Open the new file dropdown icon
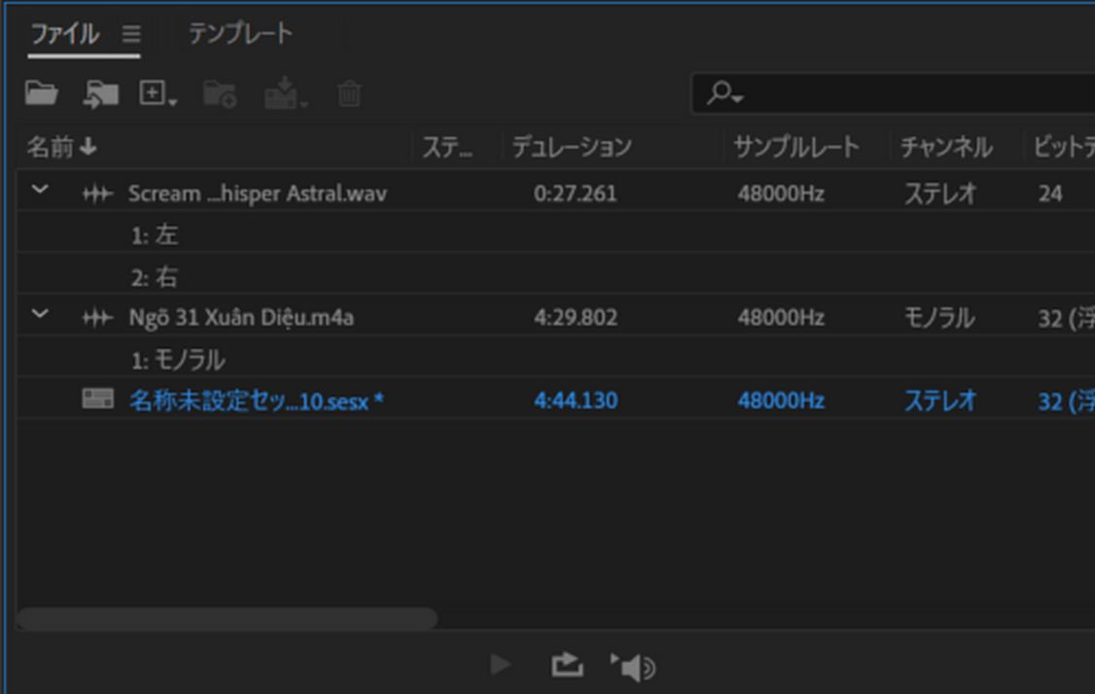The height and width of the screenshot is (694, 1095). [158, 93]
